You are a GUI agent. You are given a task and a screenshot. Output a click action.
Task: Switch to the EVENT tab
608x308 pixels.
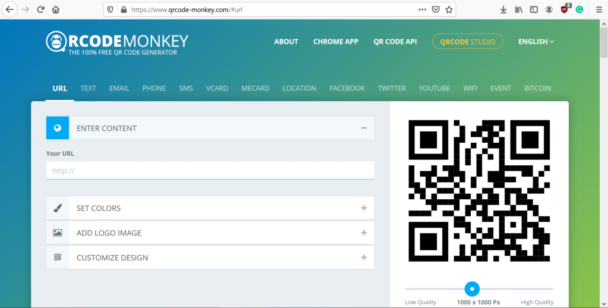pyautogui.click(x=501, y=89)
